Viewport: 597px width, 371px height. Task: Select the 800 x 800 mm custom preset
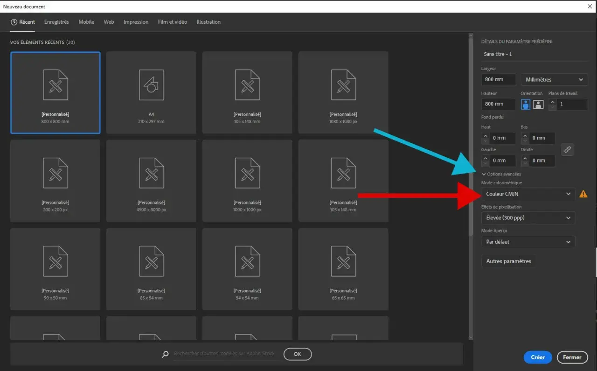56,92
